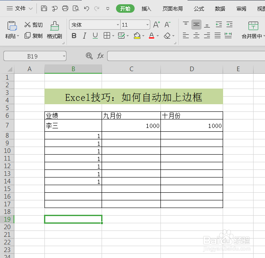Viewport: 265px width, 258px height.
Task: Center text horizontally
Action: tap(196, 36)
